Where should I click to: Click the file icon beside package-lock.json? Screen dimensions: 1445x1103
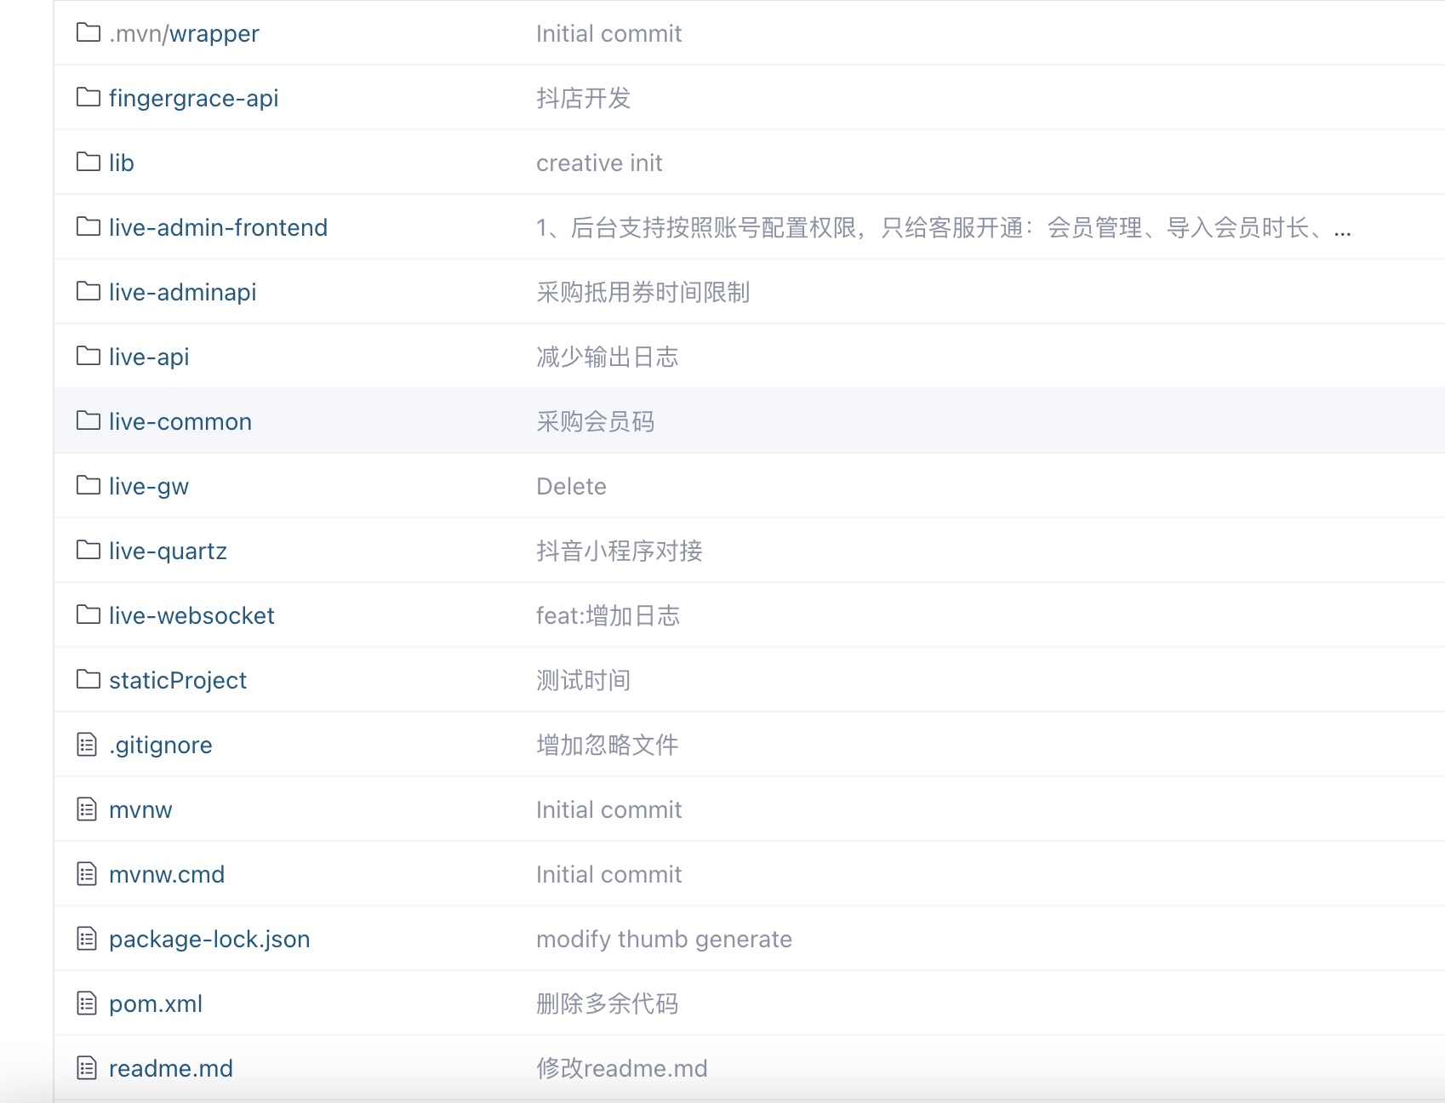tap(87, 939)
